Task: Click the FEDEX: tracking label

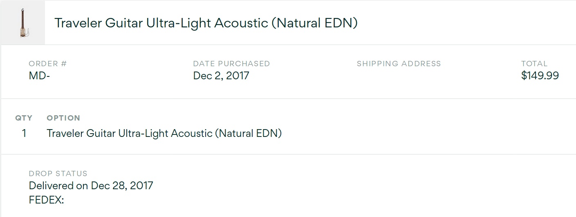Action: pos(46,200)
